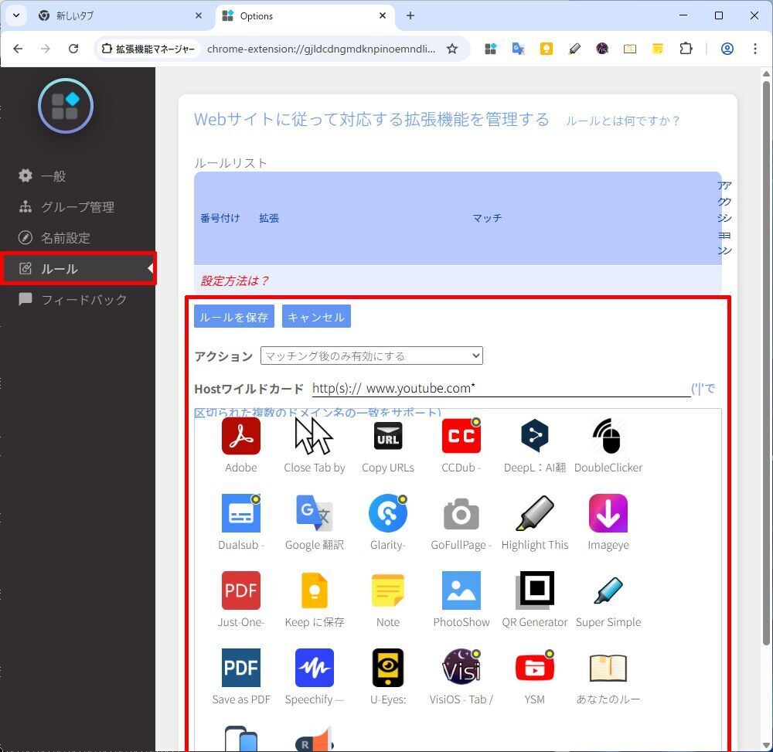The width and height of the screenshot is (773, 752).
Task: Select the あなたのルー book extension icon
Action: tap(608, 668)
